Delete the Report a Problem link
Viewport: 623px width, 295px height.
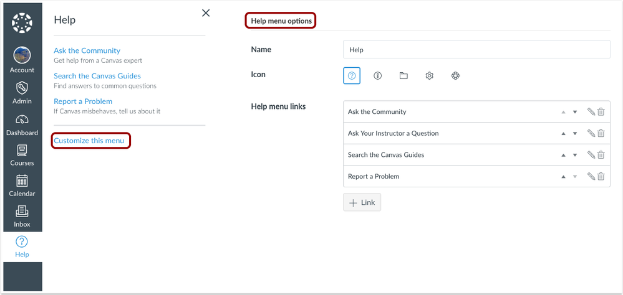coord(601,176)
